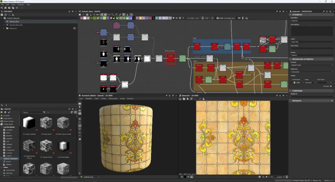Viewport: 335px width, 182px height.
Task: Click the info icon beside Resources folder
Action: click(x=74, y=28)
